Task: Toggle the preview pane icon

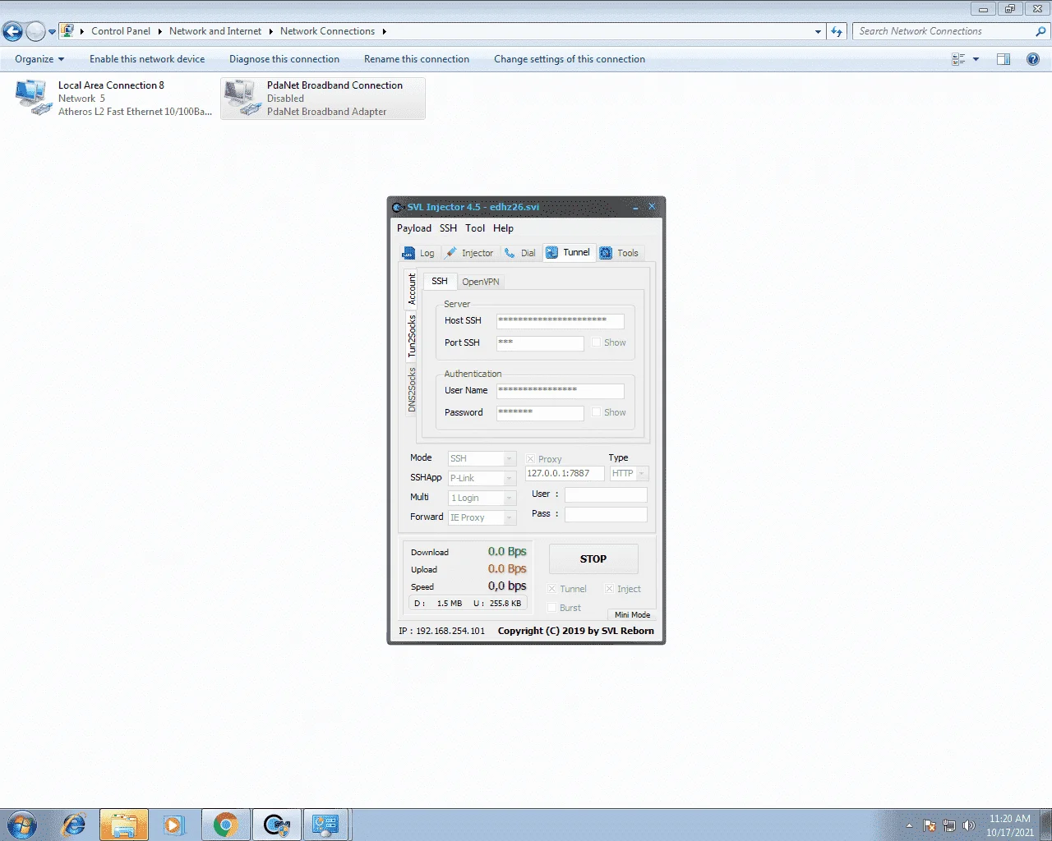Action: pos(1004,59)
